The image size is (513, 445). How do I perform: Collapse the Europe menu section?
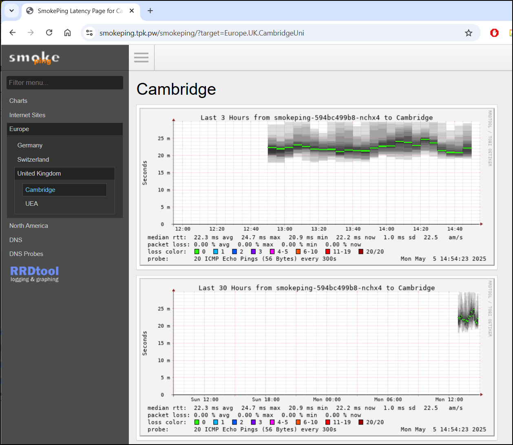[x=19, y=129]
